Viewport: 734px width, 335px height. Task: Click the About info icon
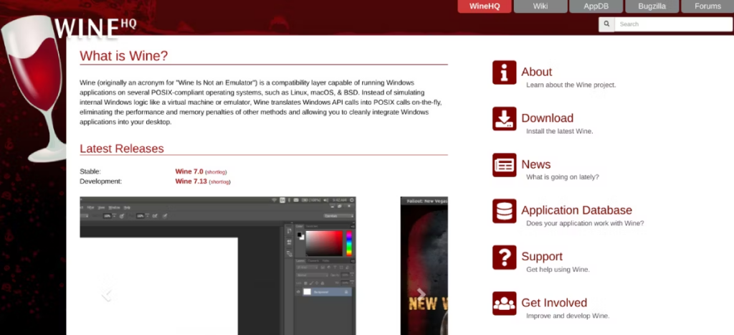click(504, 72)
